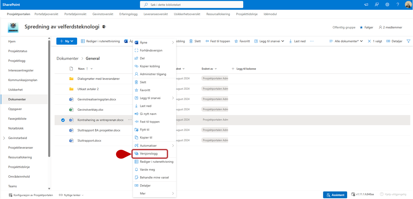Open the user profile avatar

pos(408,5)
